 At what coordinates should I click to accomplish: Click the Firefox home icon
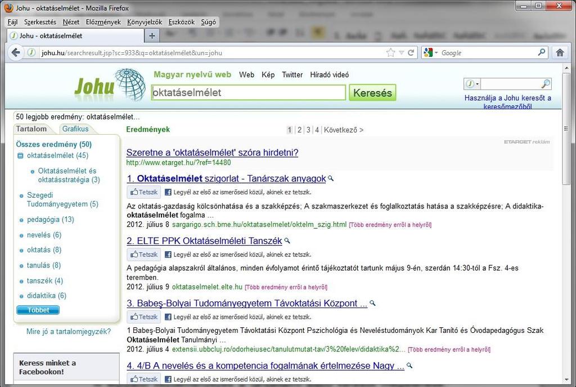560,52
